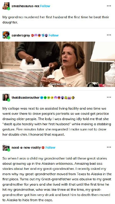
Task: Open the 'Good for her!' GIF image
Action: point(57,64)
